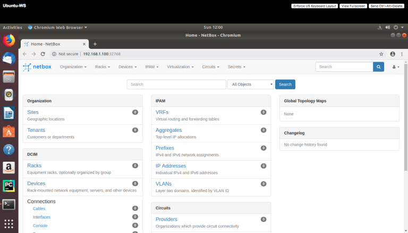Screen dimensions: 408x233
Task: Open the Amazon dock icon
Action: click(9, 168)
